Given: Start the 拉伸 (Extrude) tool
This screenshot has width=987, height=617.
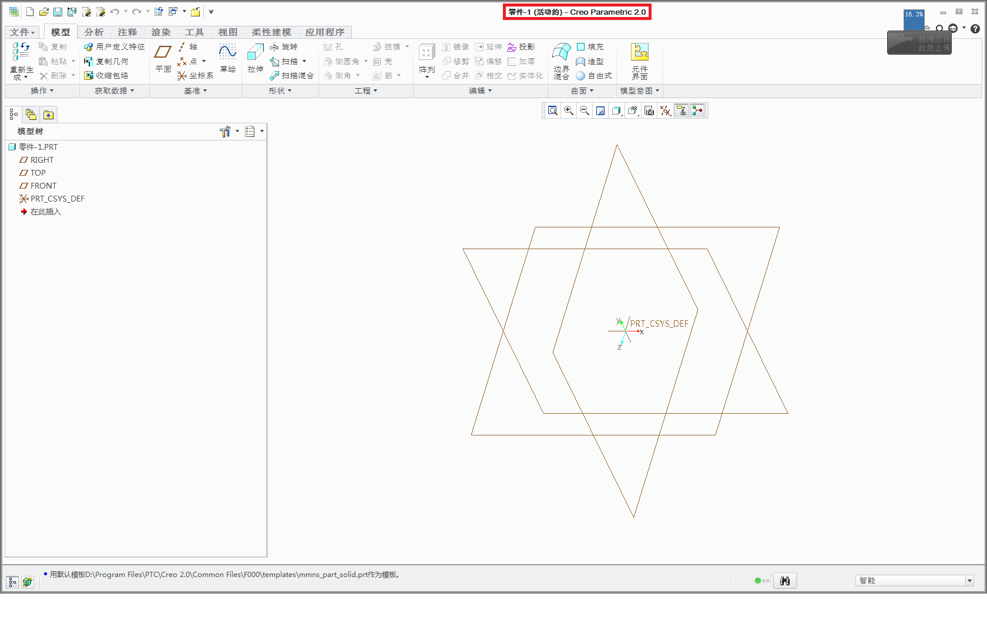Looking at the screenshot, I should pyautogui.click(x=255, y=59).
